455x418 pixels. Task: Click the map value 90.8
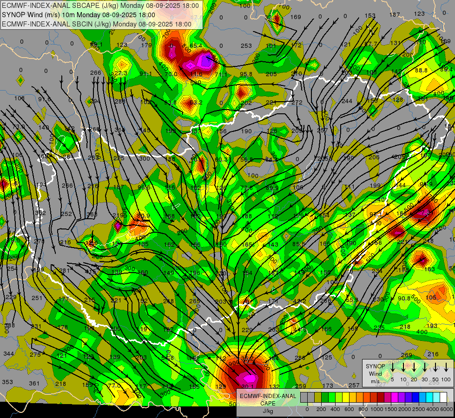point(404,298)
